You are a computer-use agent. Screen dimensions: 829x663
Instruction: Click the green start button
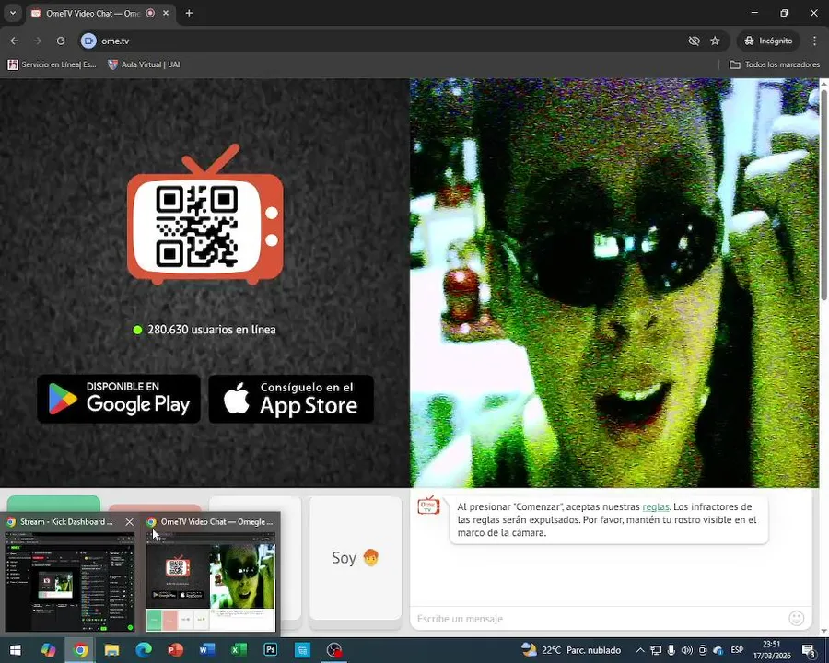[x=53, y=504]
